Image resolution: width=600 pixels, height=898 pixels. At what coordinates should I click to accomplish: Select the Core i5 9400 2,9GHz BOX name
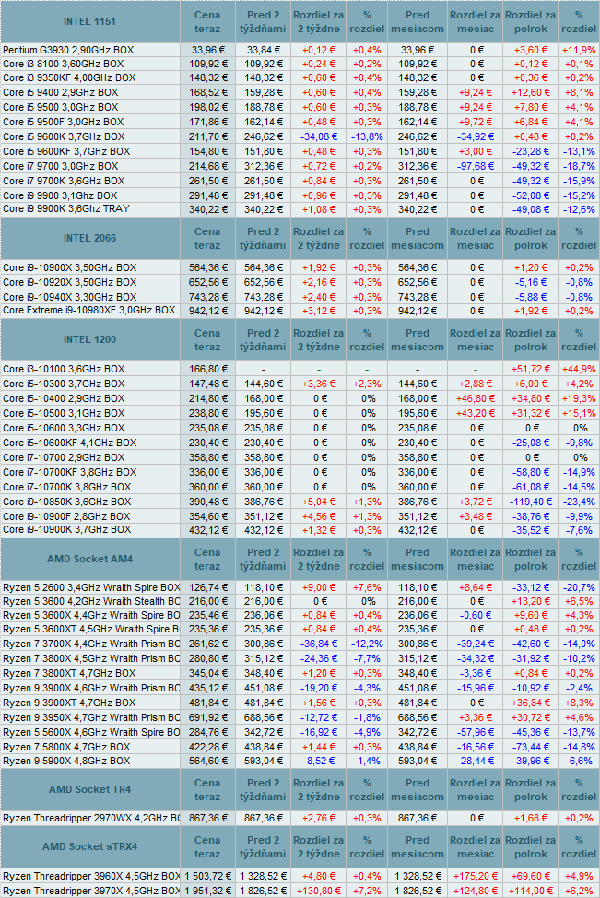coord(60,92)
